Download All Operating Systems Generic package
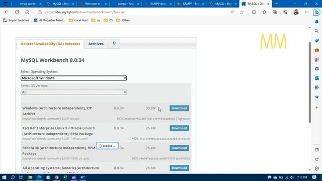 [x=179, y=168]
